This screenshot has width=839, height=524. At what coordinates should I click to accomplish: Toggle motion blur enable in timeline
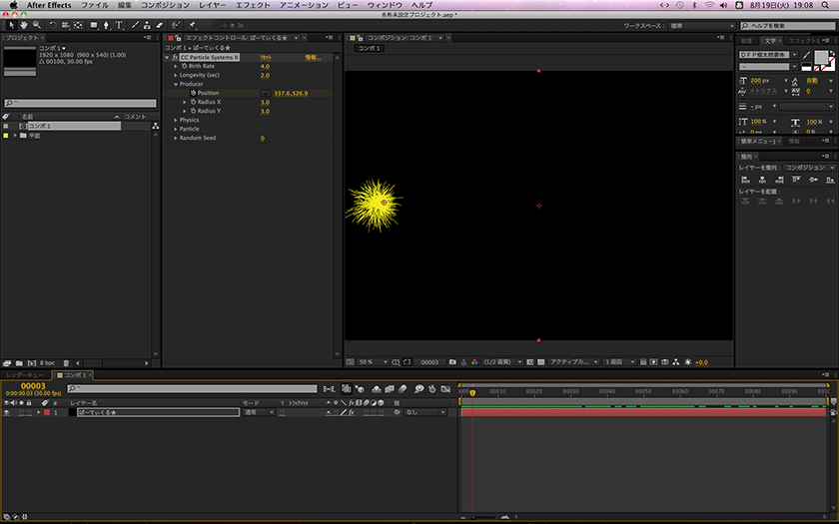click(403, 388)
